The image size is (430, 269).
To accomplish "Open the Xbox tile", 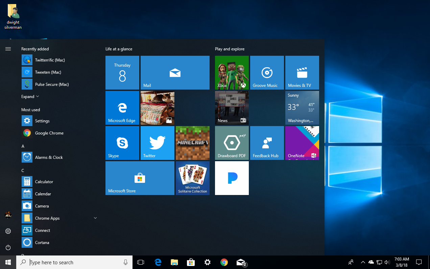I will (x=232, y=73).
